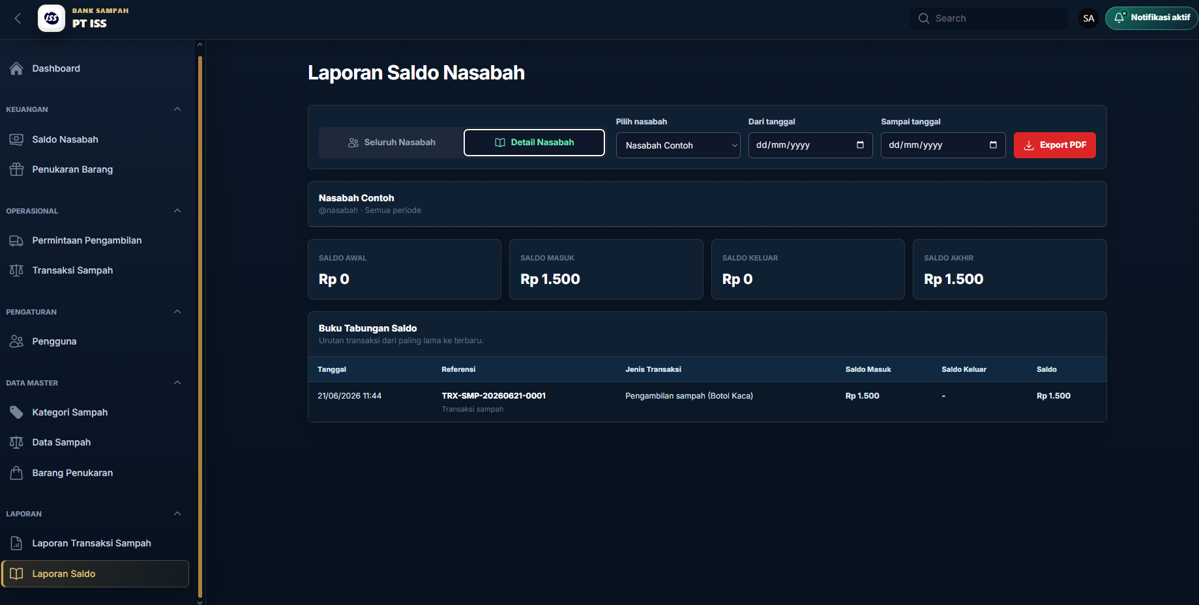Collapse the OPERASIONAL section

click(177, 210)
